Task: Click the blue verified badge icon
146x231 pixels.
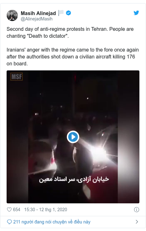Action: click(x=68, y=13)
